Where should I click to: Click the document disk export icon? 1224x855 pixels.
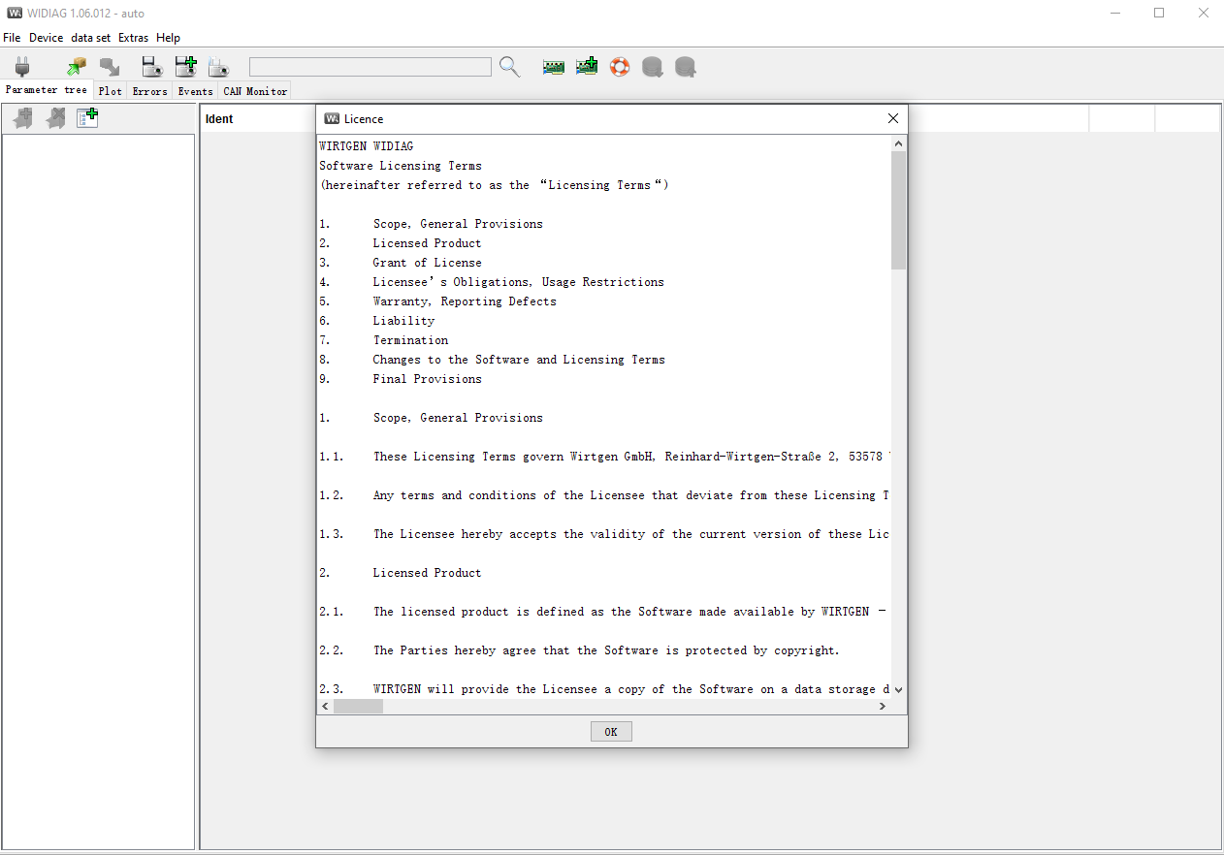pyautogui.click(x=218, y=67)
